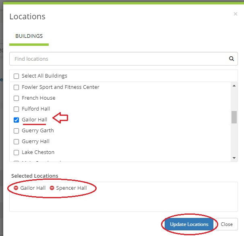Tick the French House checkbox
244x236 pixels.
17,98
